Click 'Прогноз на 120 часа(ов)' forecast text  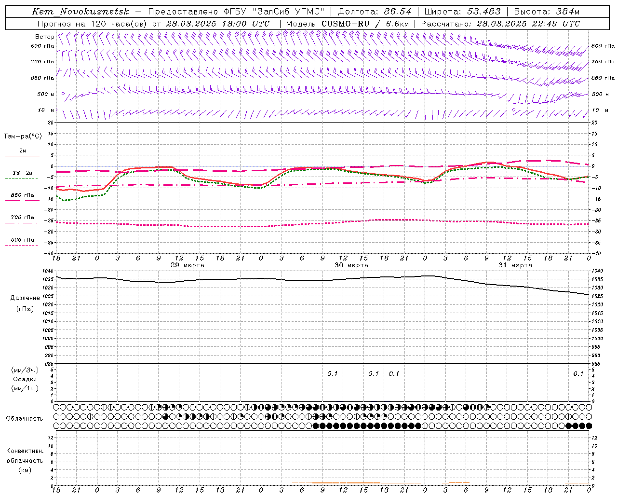(93, 24)
